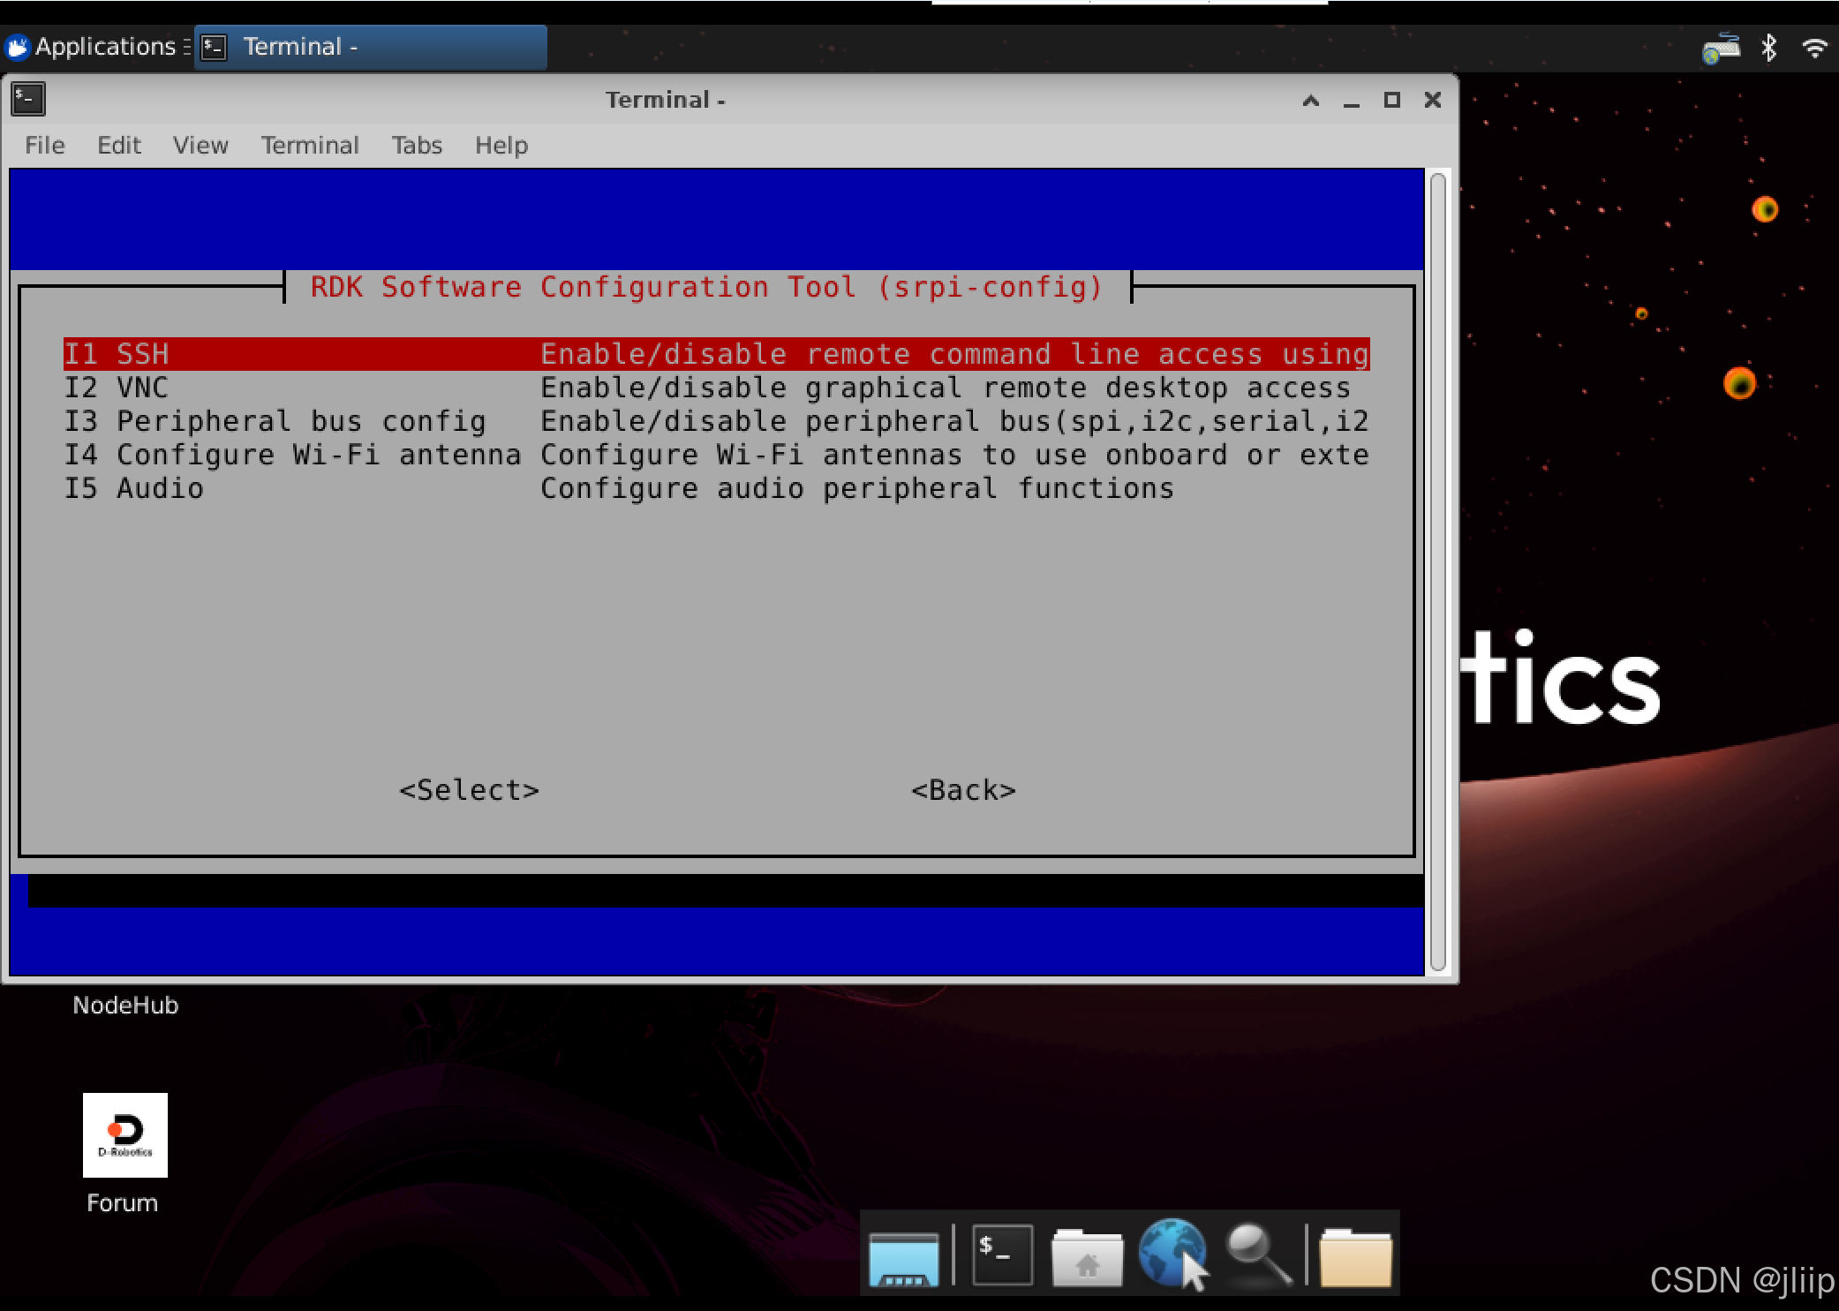Open the file manager folder dock icon
The width and height of the screenshot is (1839, 1311).
pyautogui.click(x=1355, y=1257)
